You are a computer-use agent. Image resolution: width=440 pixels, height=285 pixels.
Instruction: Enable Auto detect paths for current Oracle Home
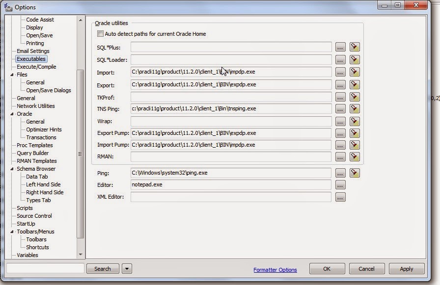(100, 33)
